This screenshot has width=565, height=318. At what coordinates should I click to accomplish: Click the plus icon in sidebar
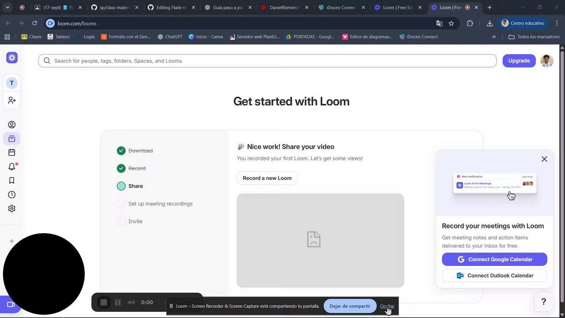[x=12, y=241]
